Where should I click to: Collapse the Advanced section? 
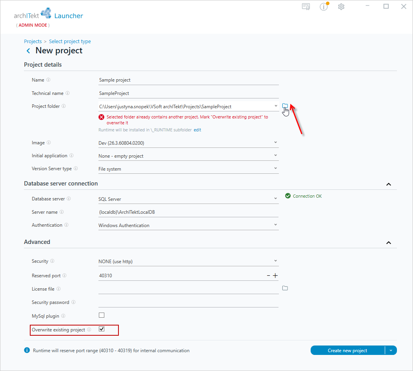389,242
